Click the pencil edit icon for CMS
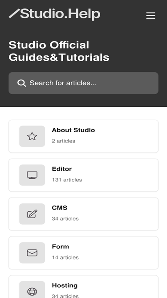The image size is (167, 298). [x=32, y=214]
